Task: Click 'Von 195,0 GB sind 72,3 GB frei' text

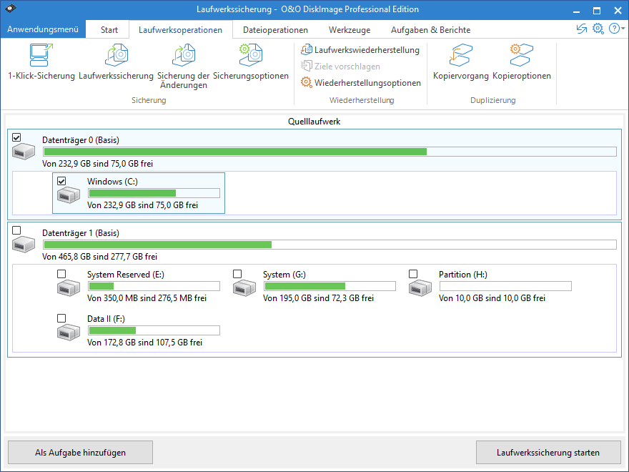Action: point(318,298)
